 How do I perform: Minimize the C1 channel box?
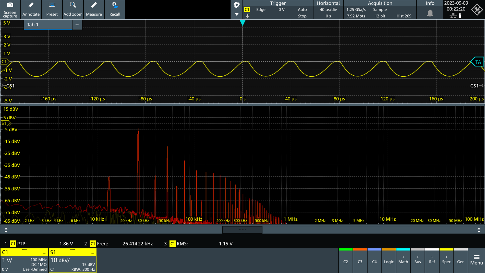click(x=44, y=253)
